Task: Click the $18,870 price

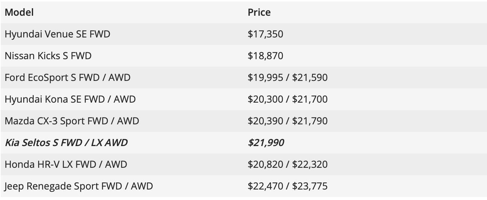Action: pyautogui.click(x=265, y=56)
